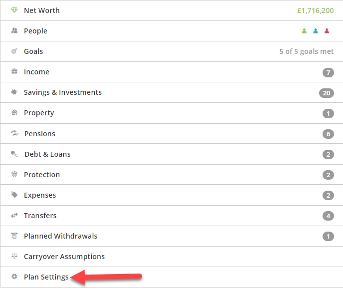Open the Debt & Loans section
This screenshot has height=290, width=343.
(x=171, y=154)
